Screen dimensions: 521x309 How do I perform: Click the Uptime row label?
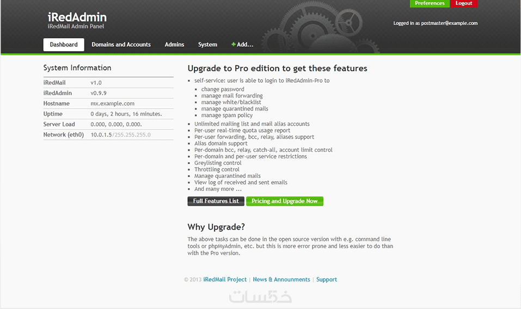[53, 114]
